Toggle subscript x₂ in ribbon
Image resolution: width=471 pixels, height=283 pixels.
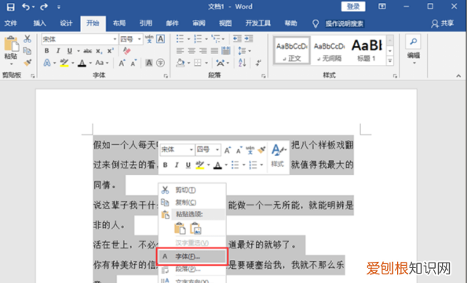point(99,51)
